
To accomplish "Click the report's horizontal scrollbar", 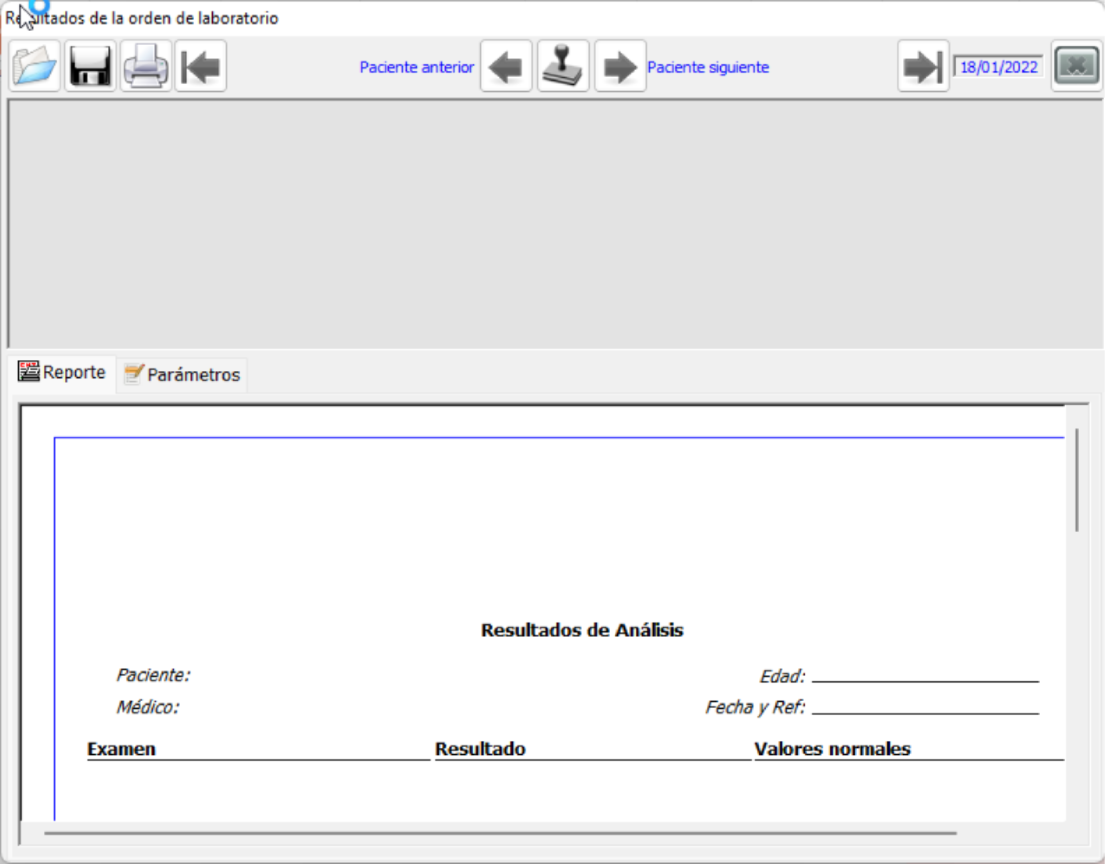I will pyautogui.click(x=499, y=833).
